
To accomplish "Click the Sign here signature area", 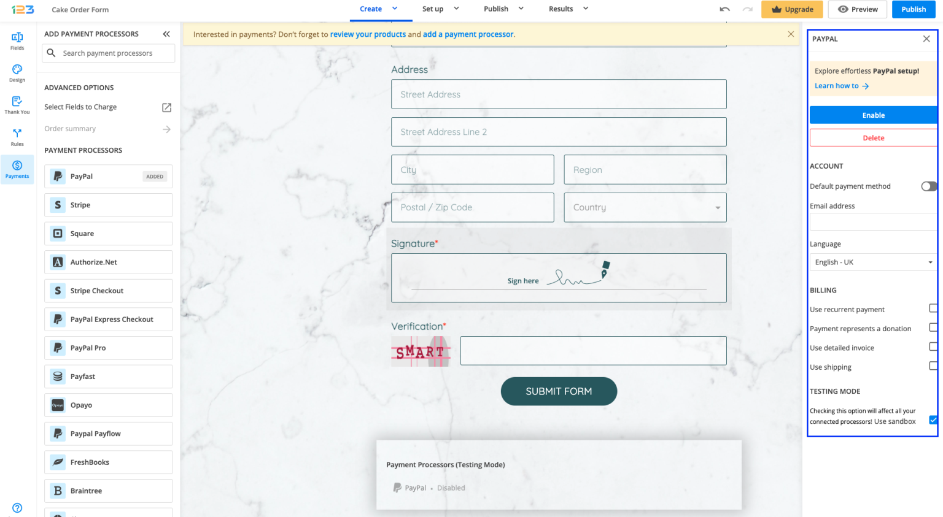I will pyautogui.click(x=559, y=278).
